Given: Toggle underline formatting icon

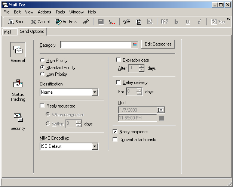Looking at the screenshot, I should [x=188, y=22].
